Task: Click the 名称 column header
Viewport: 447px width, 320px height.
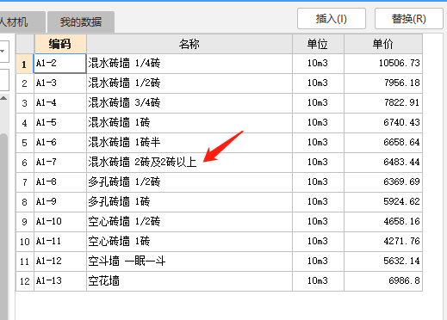Action: click(x=189, y=44)
